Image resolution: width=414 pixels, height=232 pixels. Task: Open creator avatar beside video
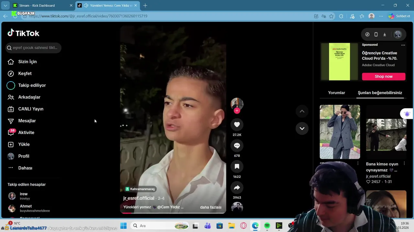[237, 104]
